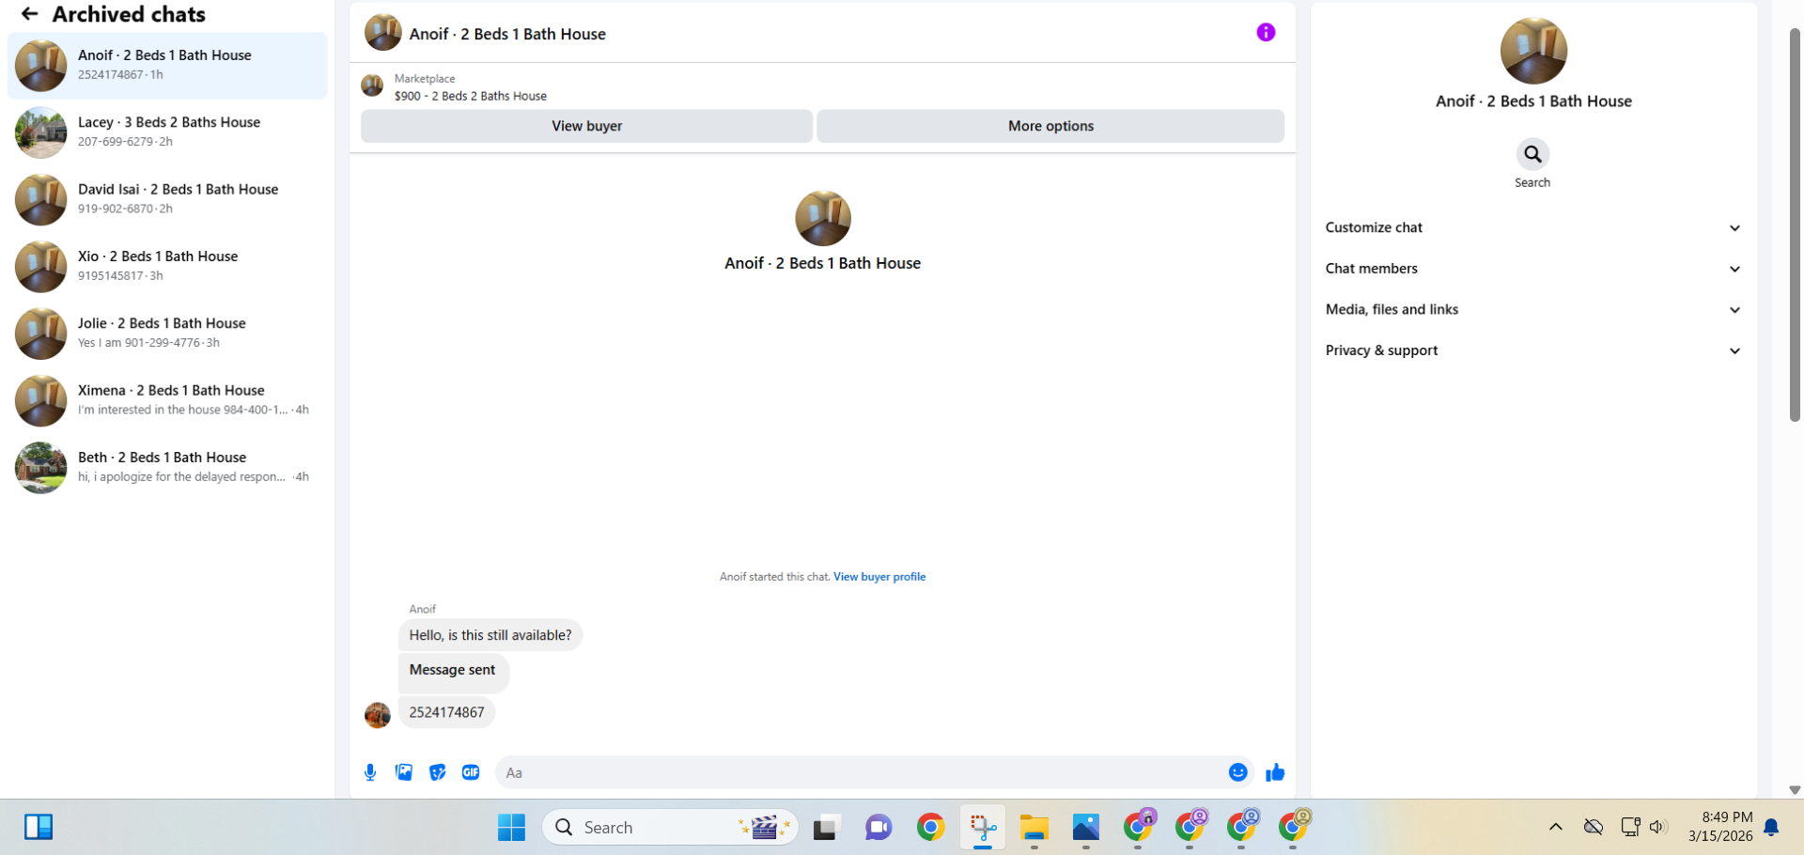1804x855 pixels.
Task: Click 'Hello, is this still available?' message
Action: 490,635
